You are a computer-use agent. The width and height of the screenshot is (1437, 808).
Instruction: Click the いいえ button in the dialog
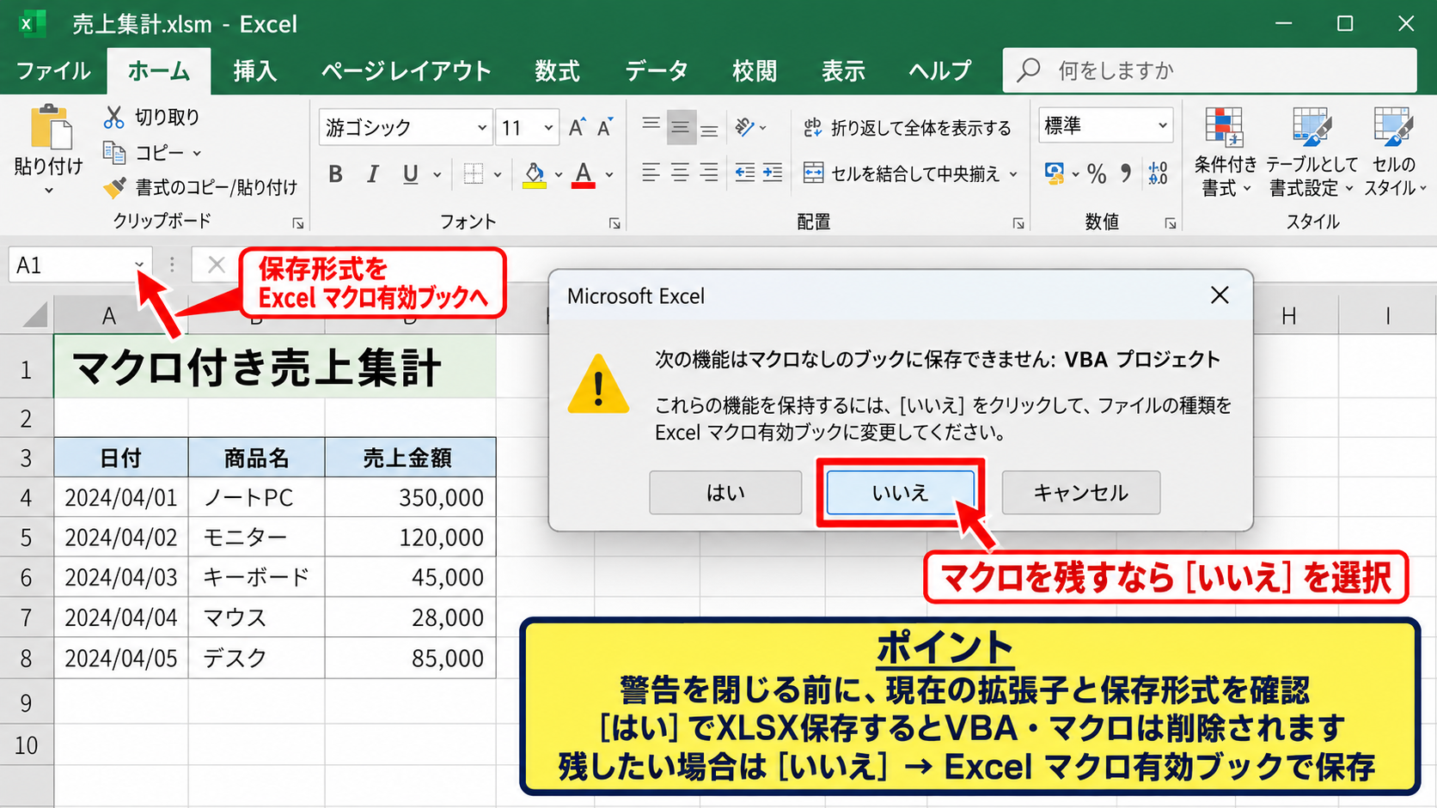tap(901, 492)
